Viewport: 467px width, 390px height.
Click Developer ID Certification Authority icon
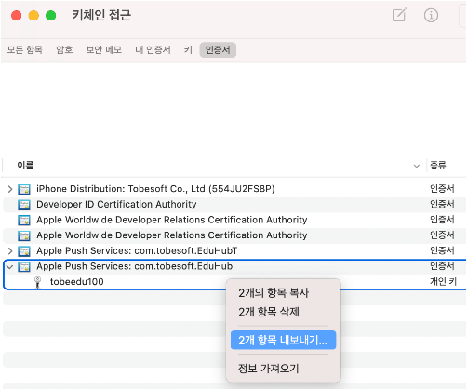24,205
